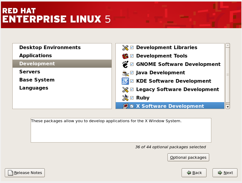Select the Desktop Environments category
This screenshot has width=242, height=183.
(x=62, y=47)
